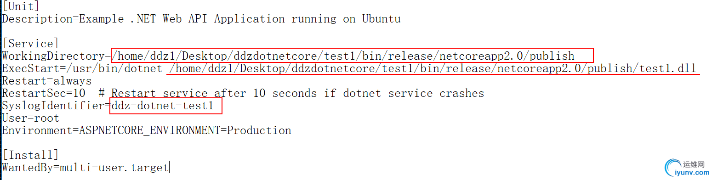Click the [Service] section header
Screen dimensions: 712x180
[x=30, y=44]
